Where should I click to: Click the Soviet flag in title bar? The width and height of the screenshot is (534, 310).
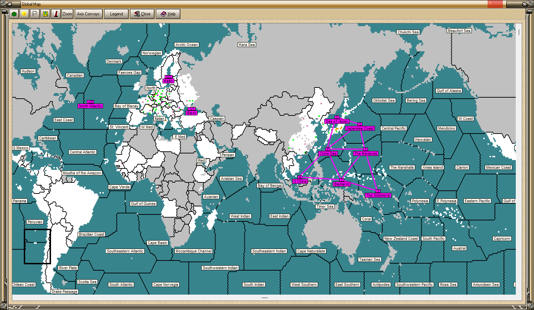click(495, 4)
